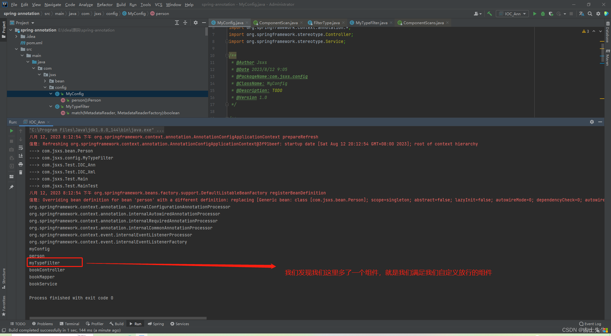Open the Spring tool window
Image resolution: width=611 pixels, height=336 pixels.
[x=156, y=324]
